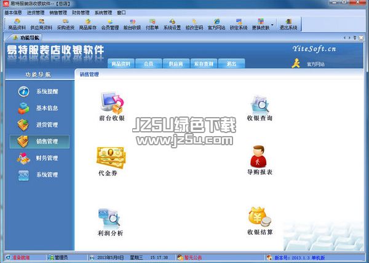Select 销售管理 in the navigation sidebar
This screenshot has width=369, height=263.
pos(39,142)
